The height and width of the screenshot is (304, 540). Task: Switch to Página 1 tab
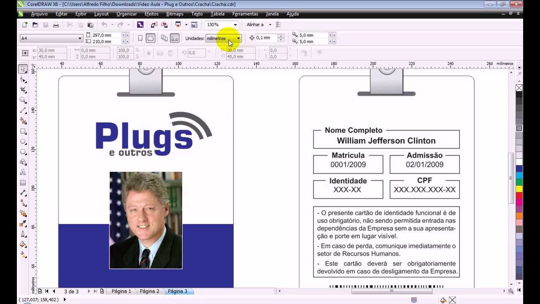click(121, 291)
